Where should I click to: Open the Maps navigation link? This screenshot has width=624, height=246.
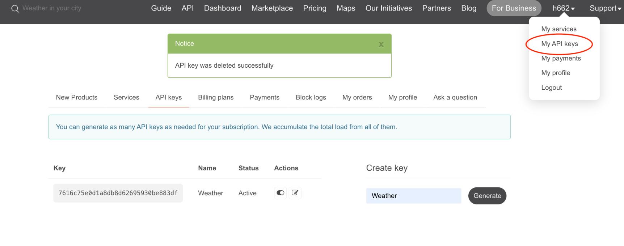346,8
